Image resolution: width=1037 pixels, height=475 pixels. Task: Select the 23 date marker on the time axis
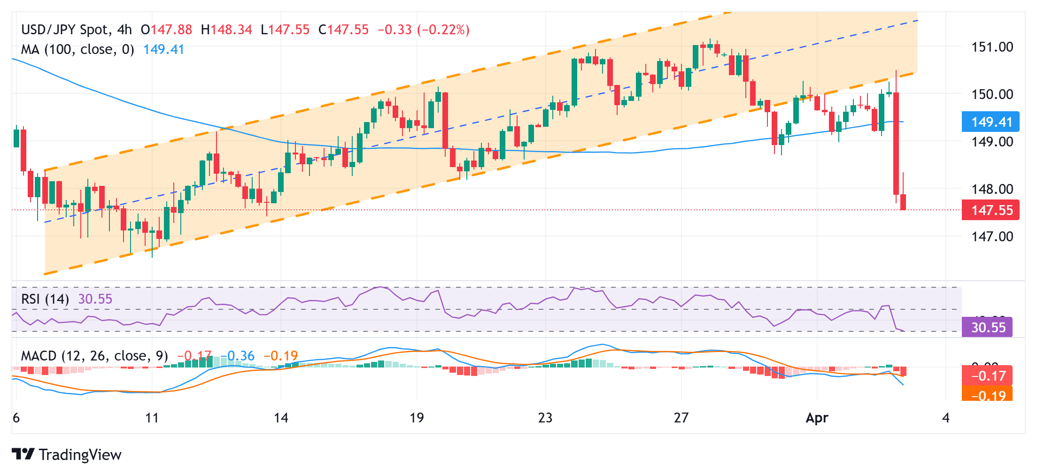[x=545, y=418]
